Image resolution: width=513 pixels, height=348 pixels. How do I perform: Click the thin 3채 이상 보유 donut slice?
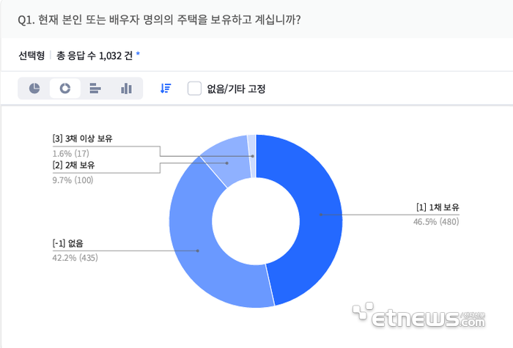pyautogui.click(x=251, y=146)
